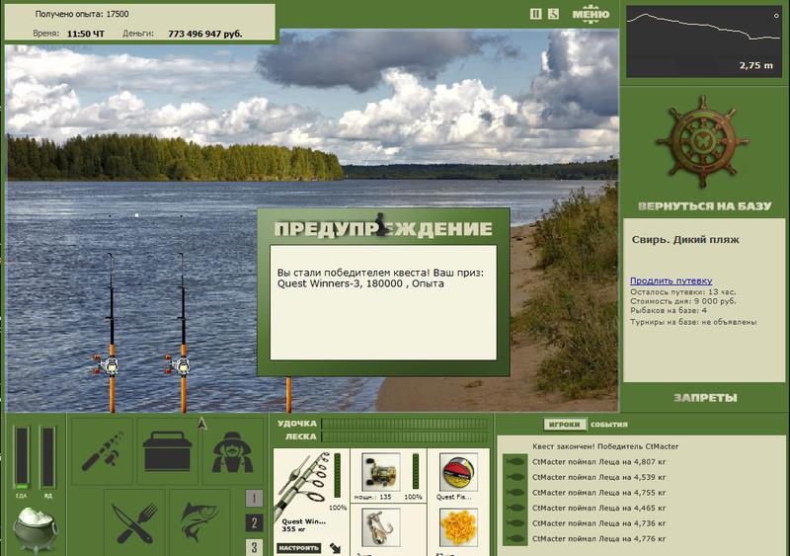
Task: Click the Время 11:50 ЧТ value
Action: pyautogui.click(x=85, y=34)
